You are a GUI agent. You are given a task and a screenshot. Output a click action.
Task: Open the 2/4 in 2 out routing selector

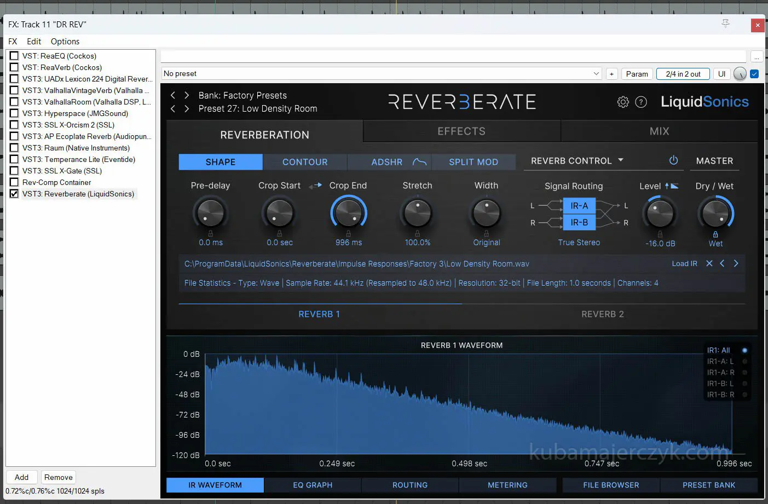(683, 74)
